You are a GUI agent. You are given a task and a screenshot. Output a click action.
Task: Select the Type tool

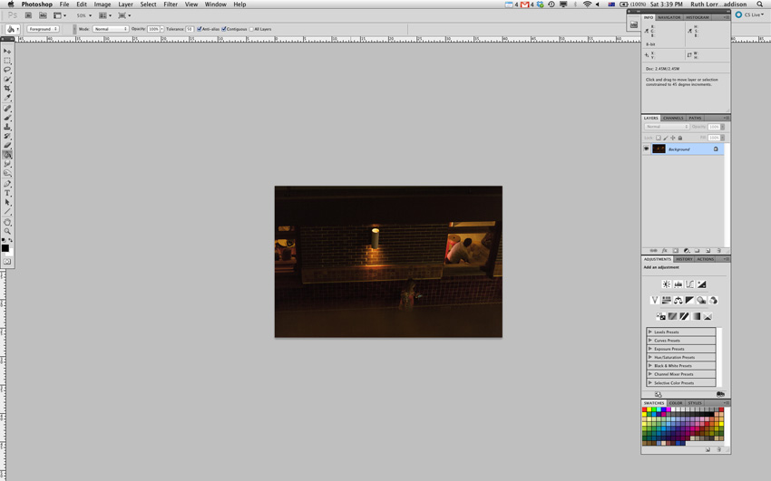pyautogui.click(x=7, y=193)
